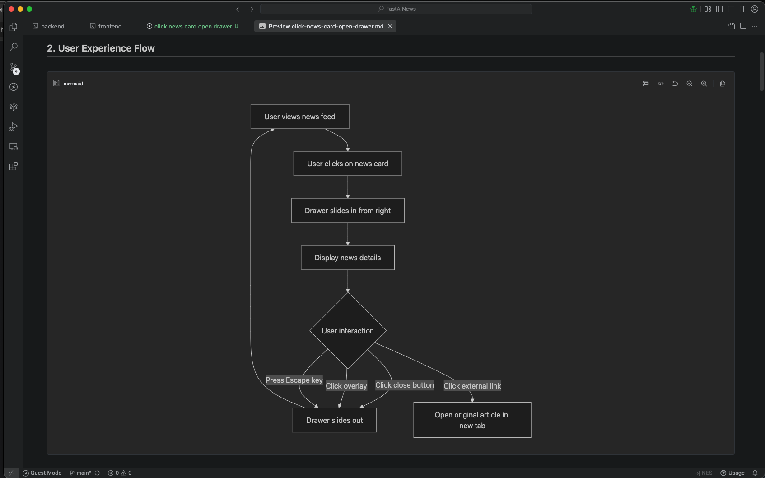765x478 pixels.
Task: Open the Extensions view
Action: (x=14, y=167)
